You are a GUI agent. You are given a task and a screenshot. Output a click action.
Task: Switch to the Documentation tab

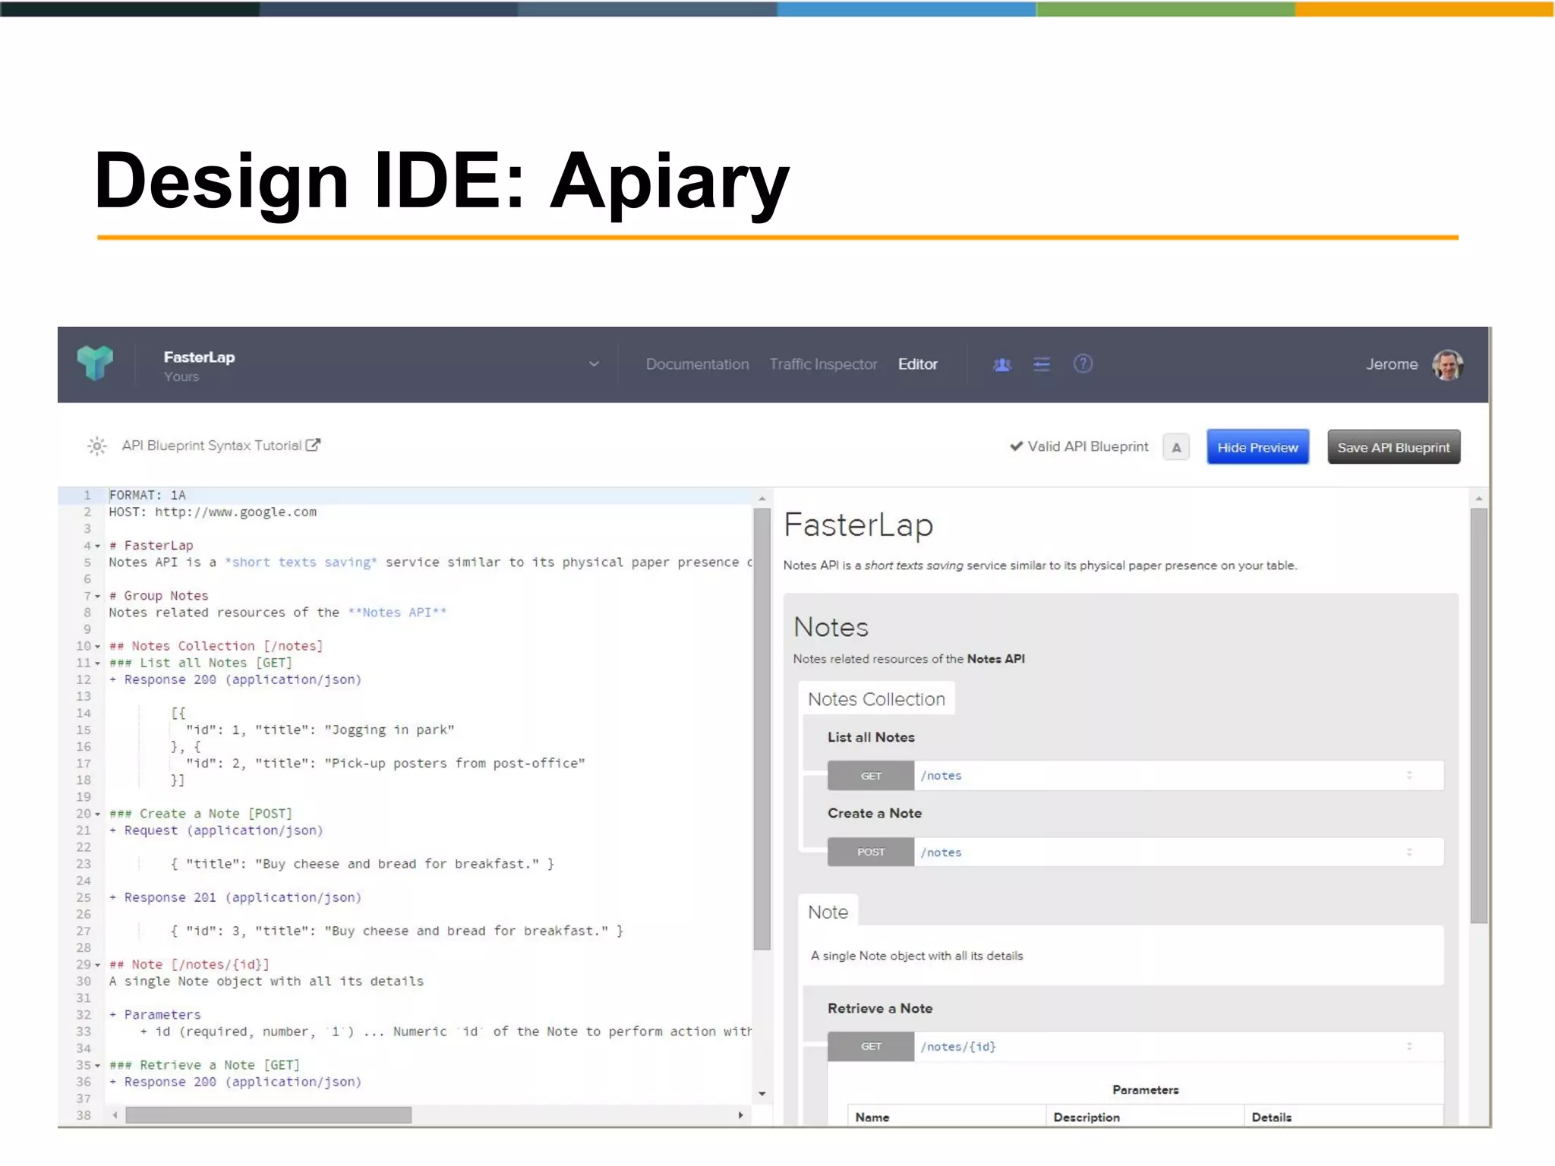pyautogui.click(x=697, y=364)
